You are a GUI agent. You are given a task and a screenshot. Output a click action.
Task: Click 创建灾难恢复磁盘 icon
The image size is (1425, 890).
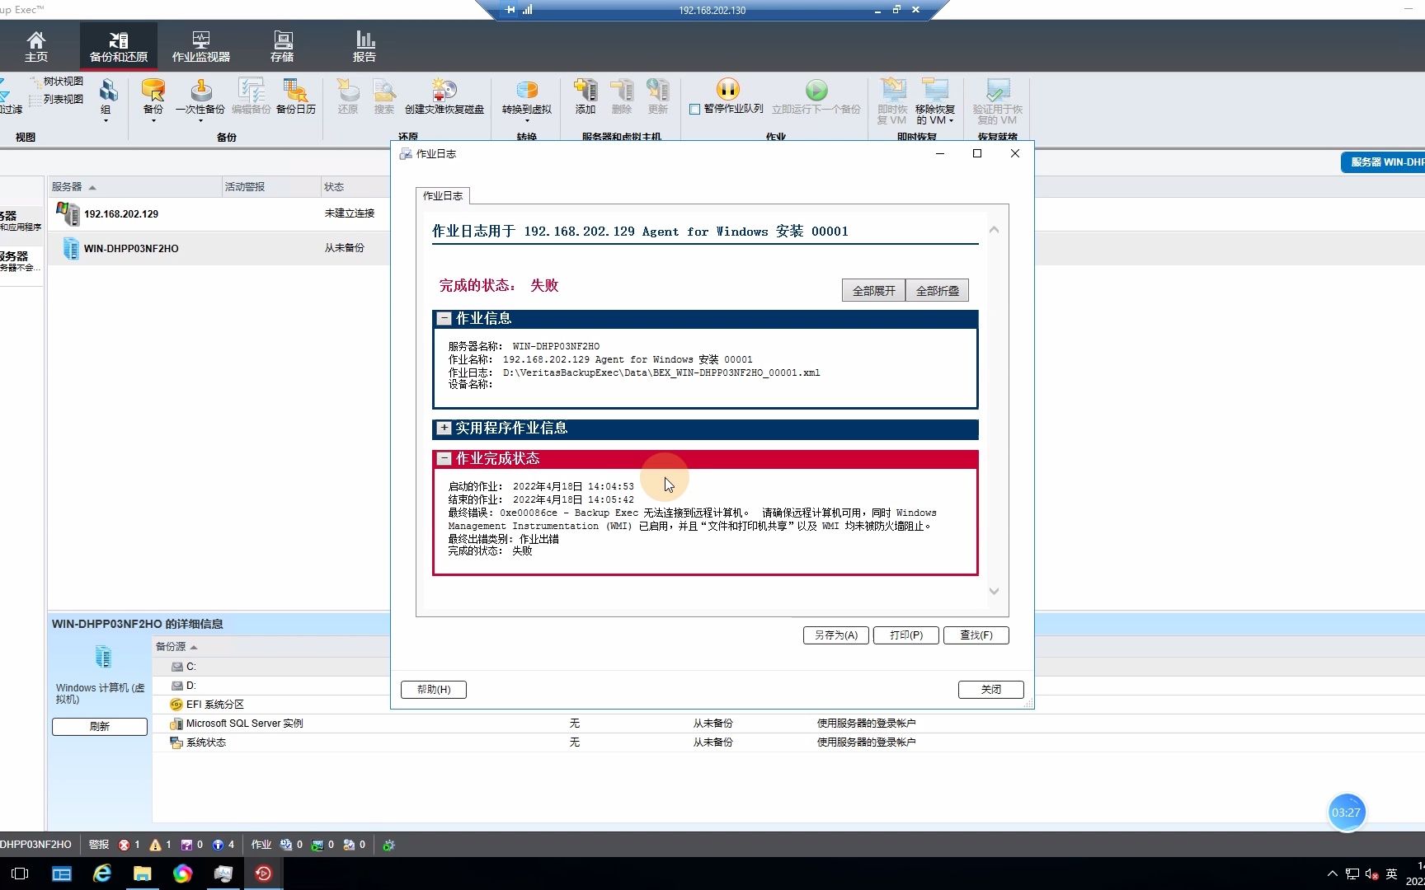click(x=442, y=99)
